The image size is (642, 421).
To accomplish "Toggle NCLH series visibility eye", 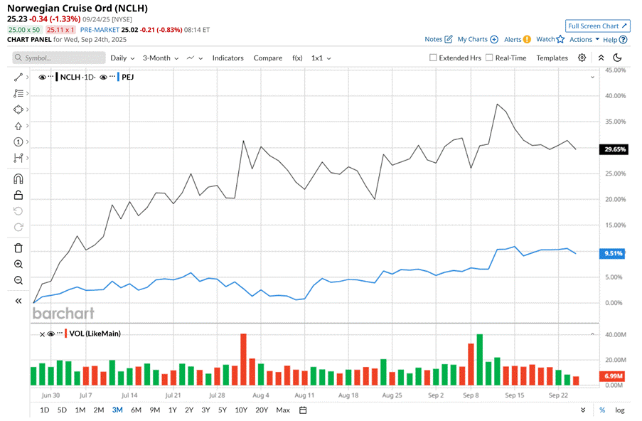I will pyautogui.click(x=42, y=78).
